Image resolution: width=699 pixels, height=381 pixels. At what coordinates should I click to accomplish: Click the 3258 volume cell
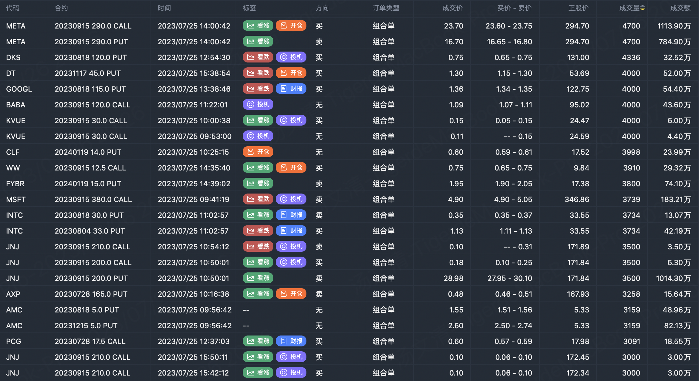631,294
